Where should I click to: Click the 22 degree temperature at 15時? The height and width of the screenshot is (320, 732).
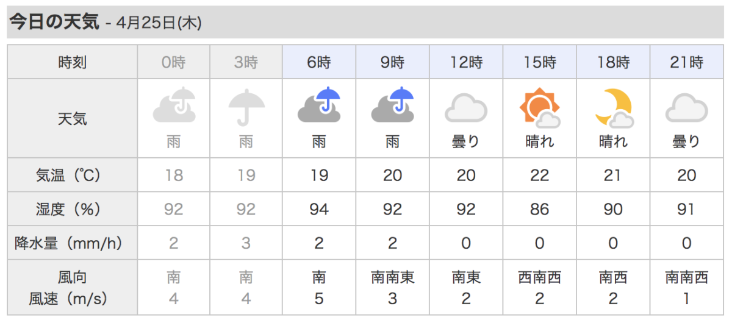[x=540, y=176]
